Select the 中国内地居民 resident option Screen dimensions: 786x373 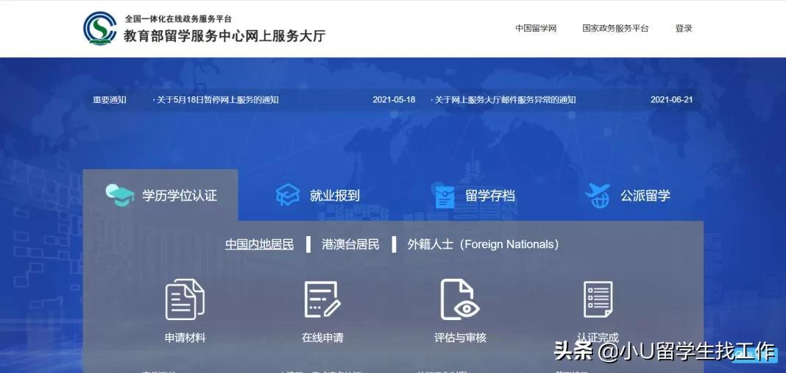tap(259, 244)
